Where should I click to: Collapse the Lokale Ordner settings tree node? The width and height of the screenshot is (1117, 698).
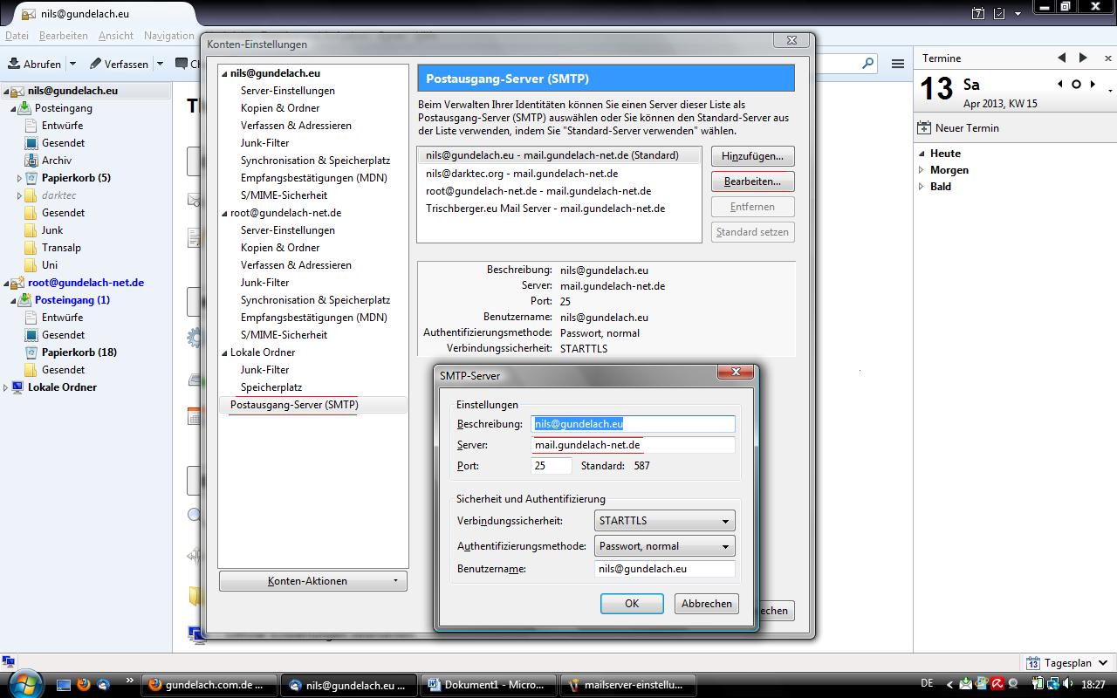(x=223, y=353)
